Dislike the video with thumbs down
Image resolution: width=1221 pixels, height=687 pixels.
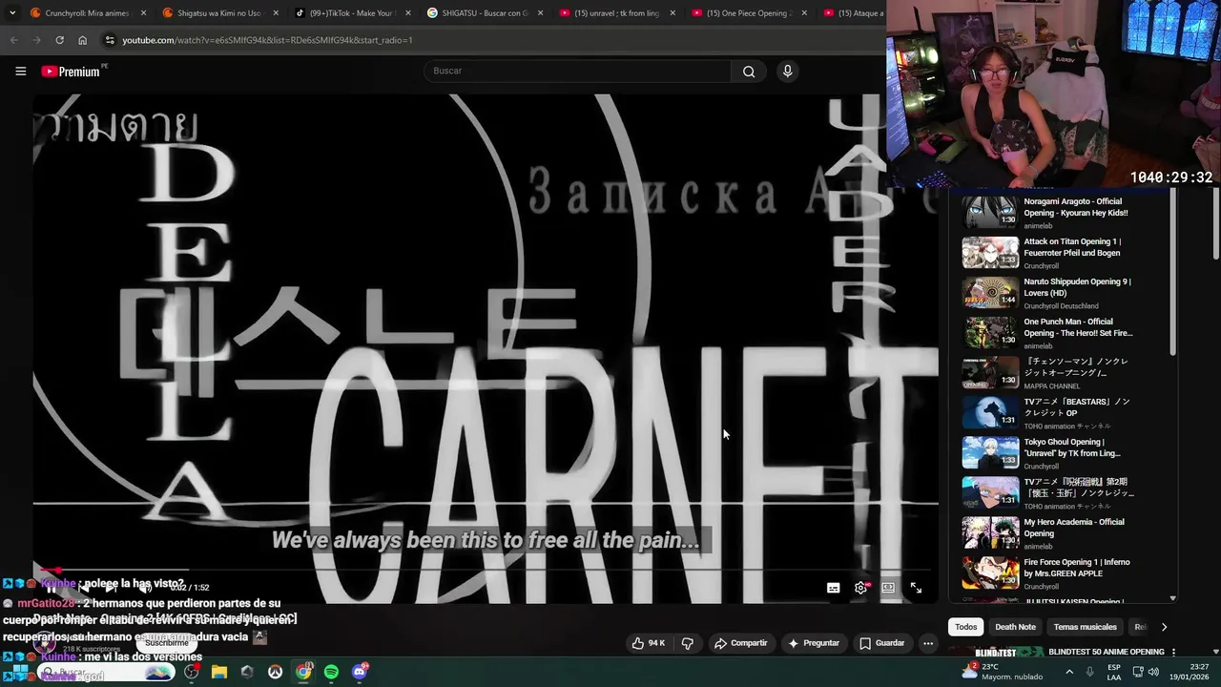coord(687,643)
